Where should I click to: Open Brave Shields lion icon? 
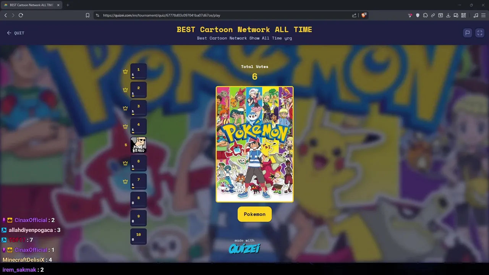364,15
